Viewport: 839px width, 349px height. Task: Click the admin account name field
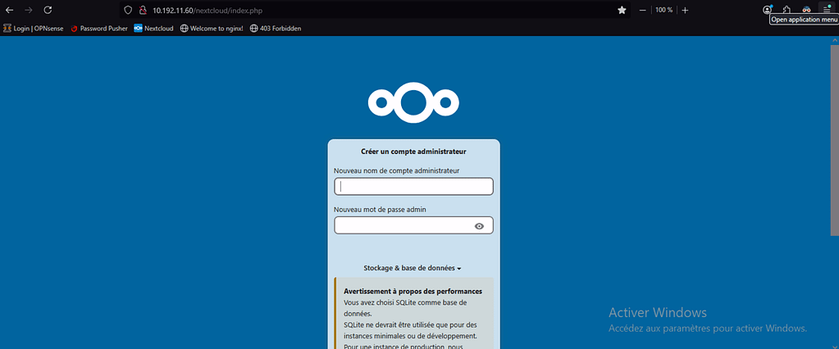pyautogui.click(x=413, y=187)
